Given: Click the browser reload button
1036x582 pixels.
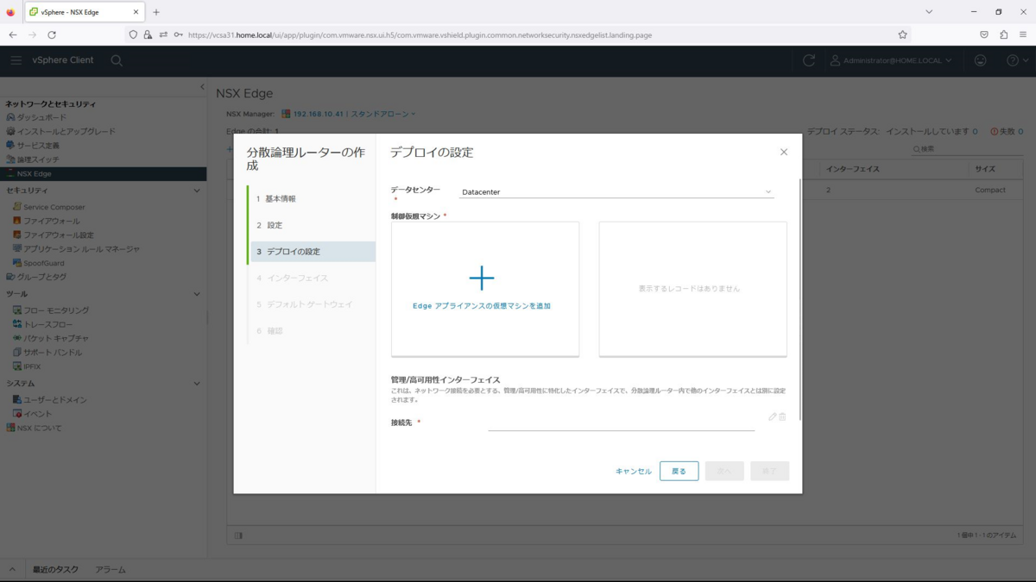Looking at the screenshot, I should click(x=52, y=34).
